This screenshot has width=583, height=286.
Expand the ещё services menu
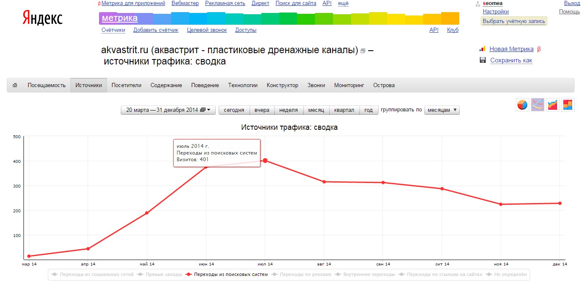tap(343, 3)
